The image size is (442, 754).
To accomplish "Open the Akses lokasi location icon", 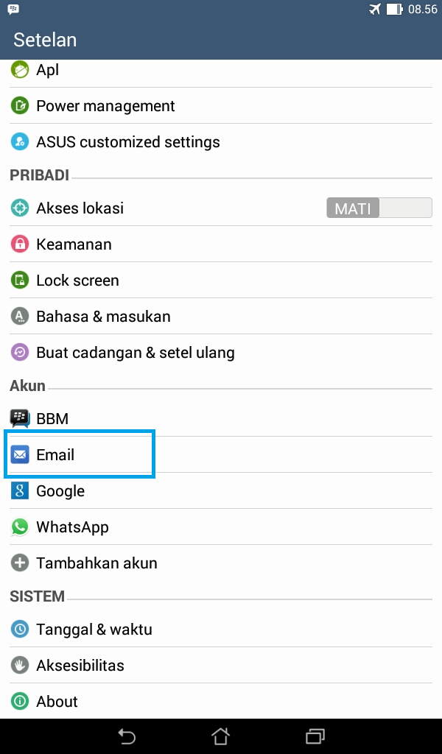I will tap(19, 208).
